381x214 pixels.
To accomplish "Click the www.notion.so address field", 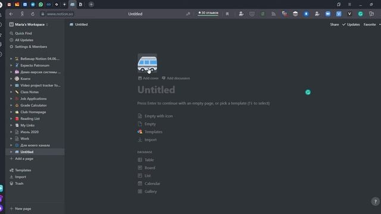I will click(x=60, y=14).
